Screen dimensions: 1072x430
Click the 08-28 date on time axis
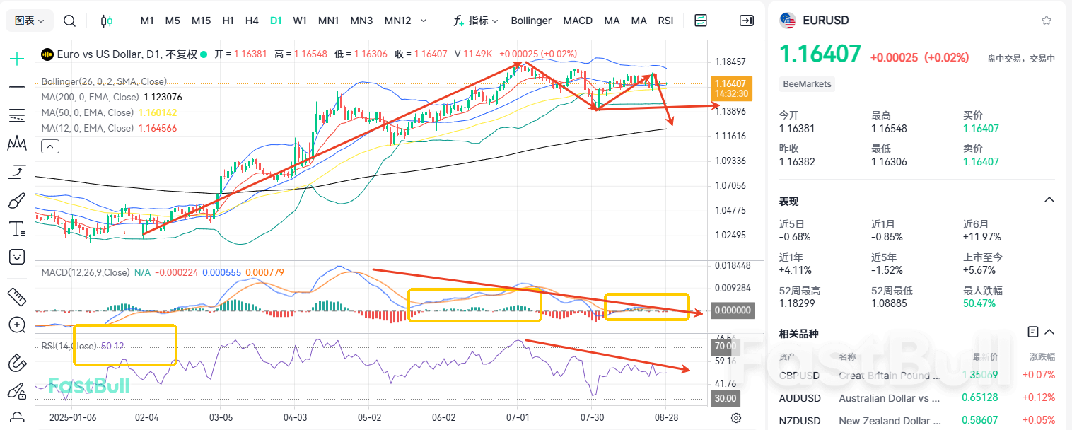pyautogui.click(x=666, y=417)
